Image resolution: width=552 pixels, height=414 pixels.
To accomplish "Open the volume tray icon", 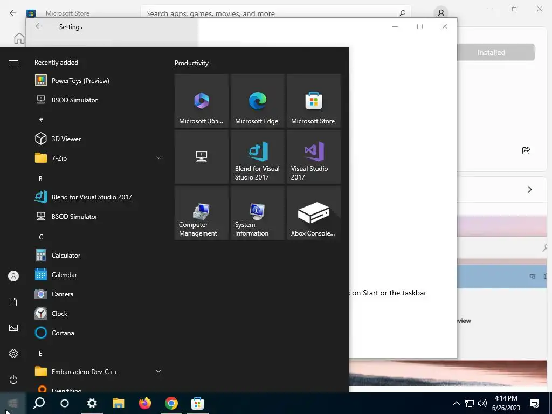I will (482, 403).
